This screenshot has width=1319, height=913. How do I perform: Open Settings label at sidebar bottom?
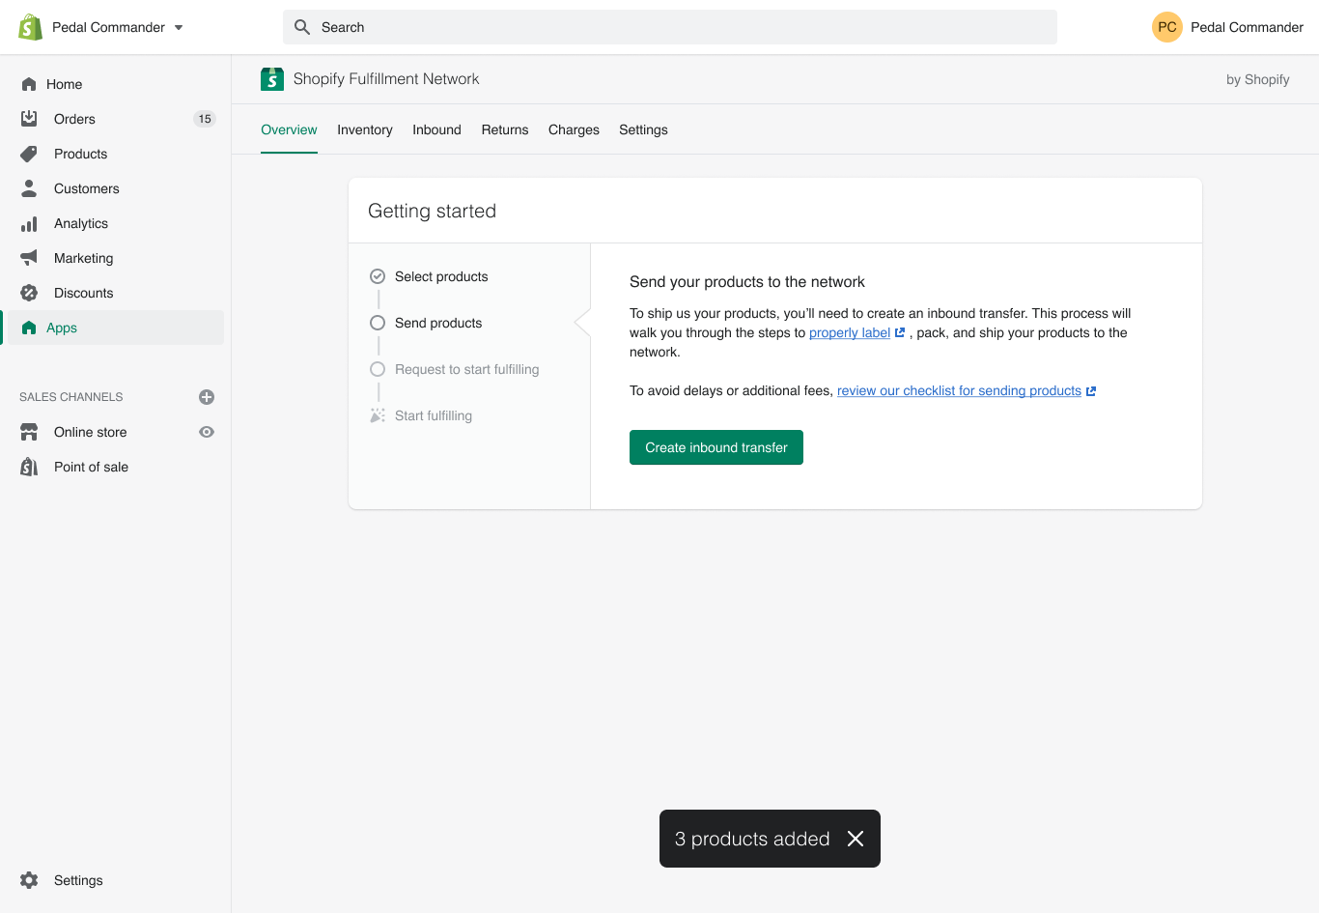pyautogui.click(x=78, y=880)
